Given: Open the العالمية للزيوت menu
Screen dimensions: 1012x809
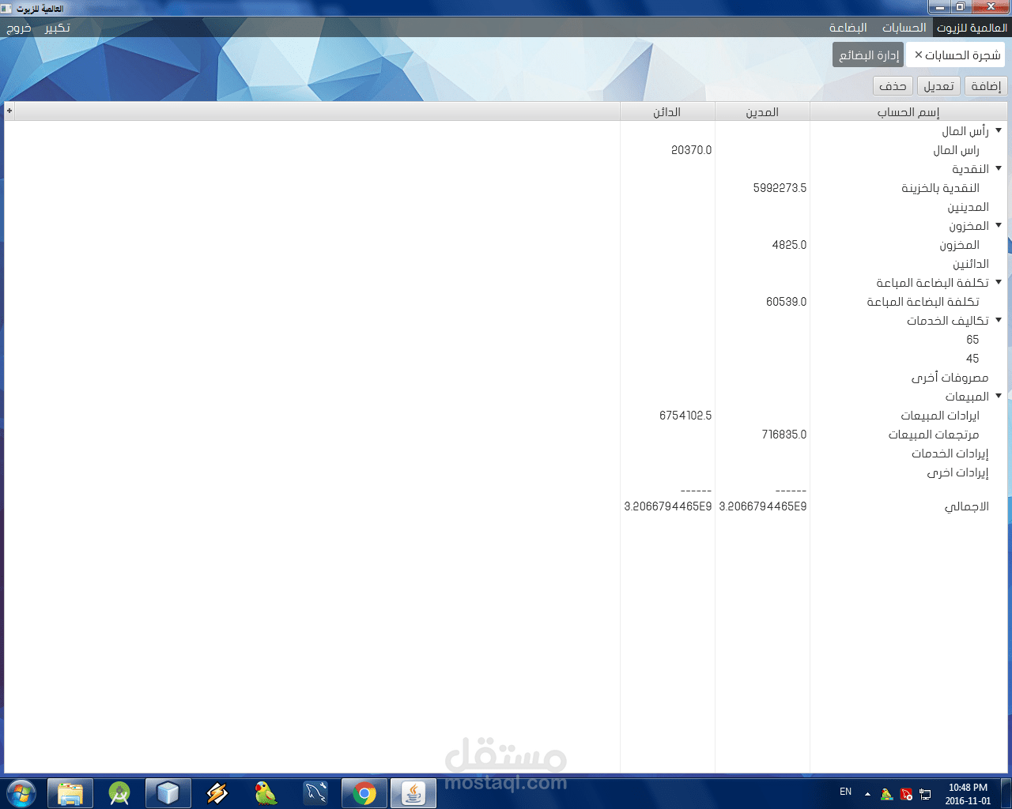Looking at the screenshot, I should tap(972, 28).
